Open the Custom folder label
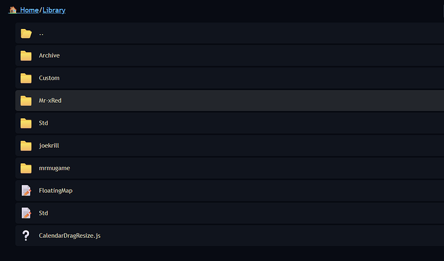 pyautogui.click(x=49, y=78)
